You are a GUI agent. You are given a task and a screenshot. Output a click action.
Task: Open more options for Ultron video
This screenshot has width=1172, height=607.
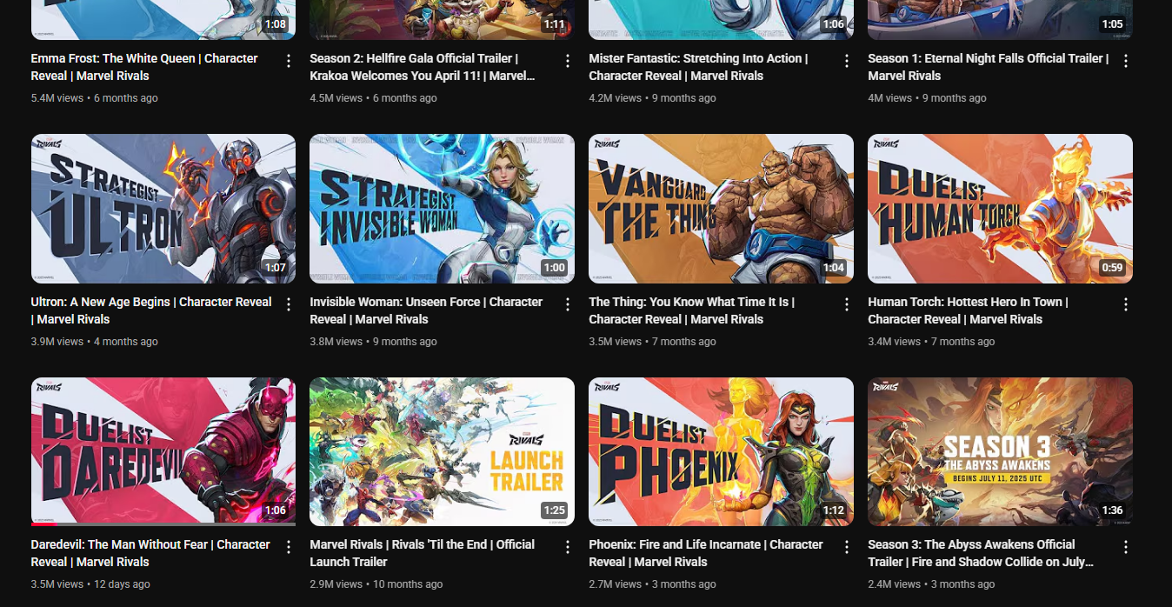click(x=289, y=304)
